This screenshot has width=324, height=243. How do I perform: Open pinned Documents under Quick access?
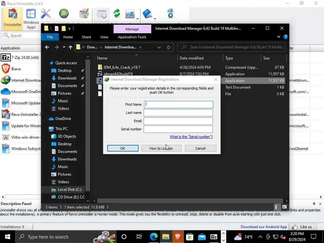[67, 85]
